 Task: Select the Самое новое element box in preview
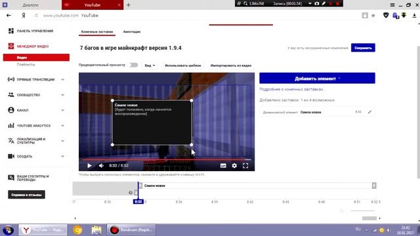[152, 123]
